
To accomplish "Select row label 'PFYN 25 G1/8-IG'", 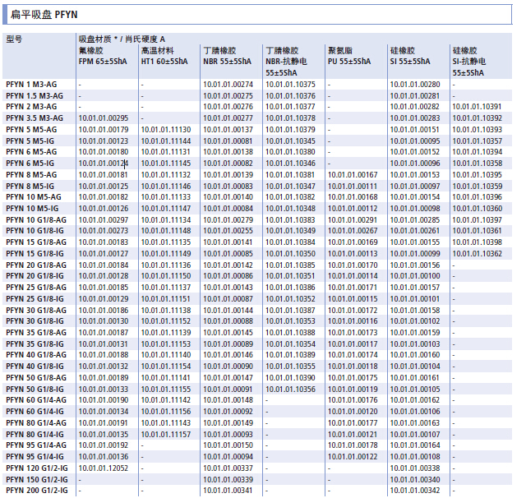I will click(35, 299).
